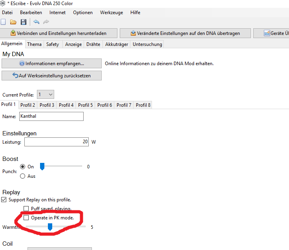
Task: Switch to the Drähte tab
Action: tap(93, 44)
